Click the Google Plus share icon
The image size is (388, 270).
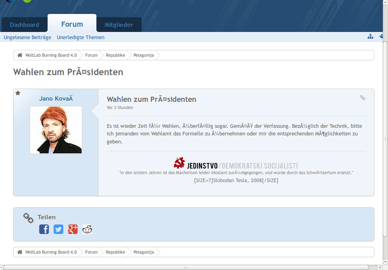coord(73,229)
